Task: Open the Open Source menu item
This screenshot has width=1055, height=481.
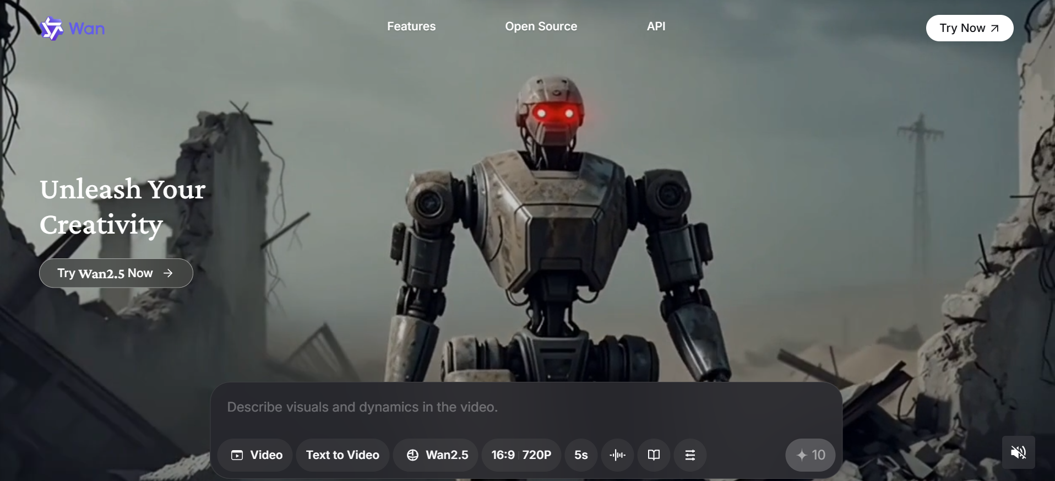Action: point(541,26)
